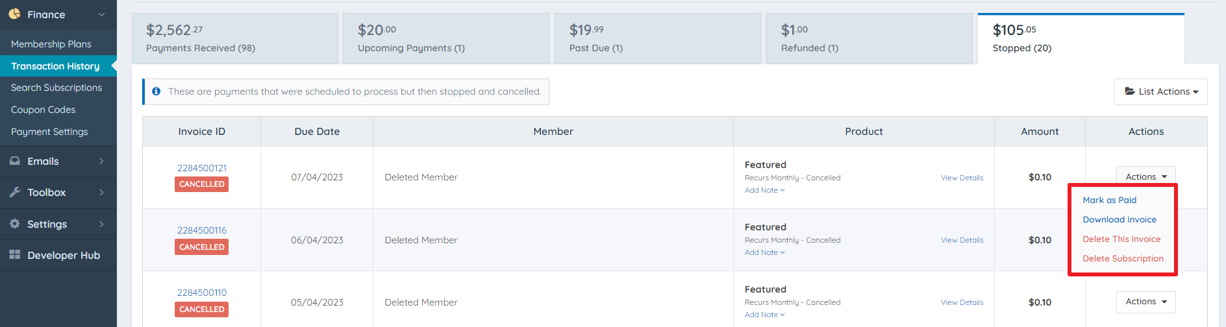Switch to Payments Received tab
The image size is (1226, 327).
click(234, 39)
